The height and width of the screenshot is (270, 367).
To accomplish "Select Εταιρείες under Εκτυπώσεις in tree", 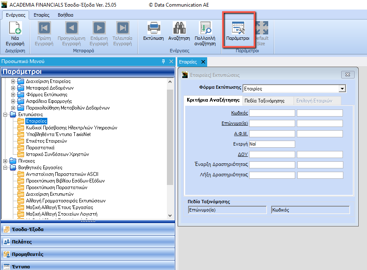I will [x=36, y=121].
